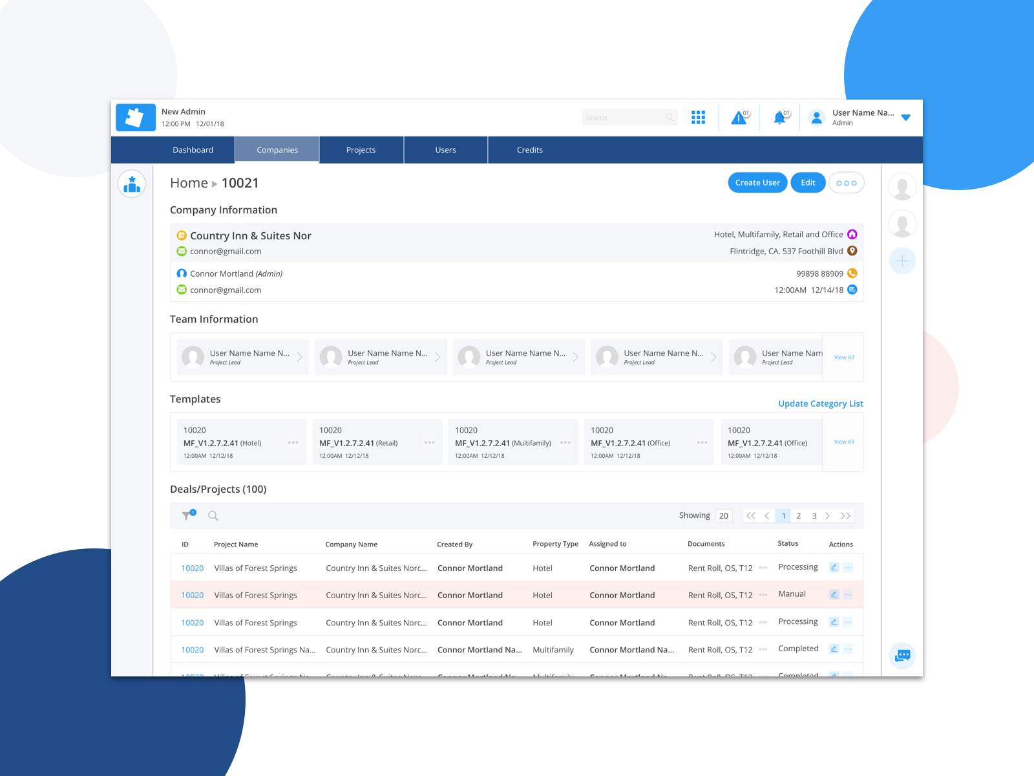Image resolution: width=1034 pixels, height=776 pixels.
Task: Open the Users tab
Action: pyautogui.click(x=446, y=150)
